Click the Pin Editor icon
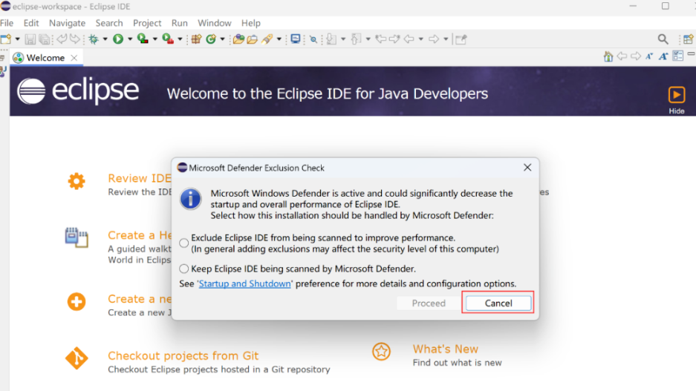The image size is (696, 391). [461, 39]
